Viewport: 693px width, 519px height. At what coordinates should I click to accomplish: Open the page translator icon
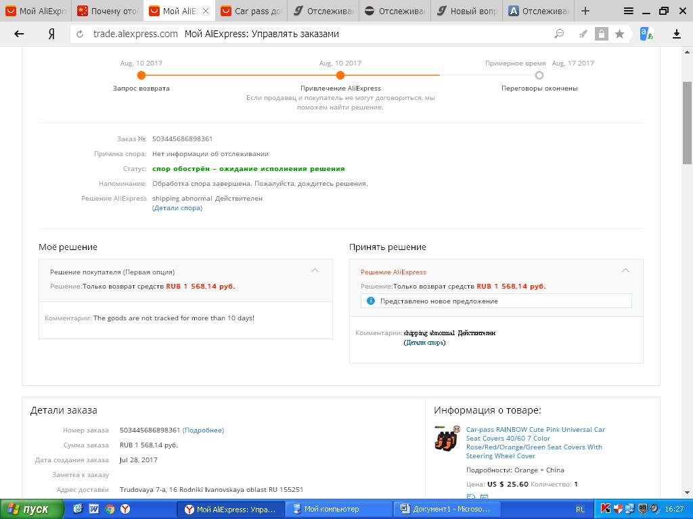point(646,34)
